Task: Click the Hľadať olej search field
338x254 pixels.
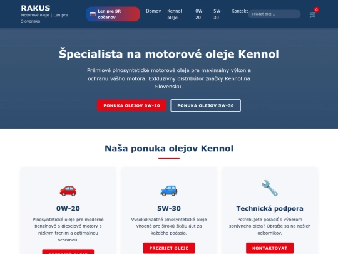Action: click(274, 14)
